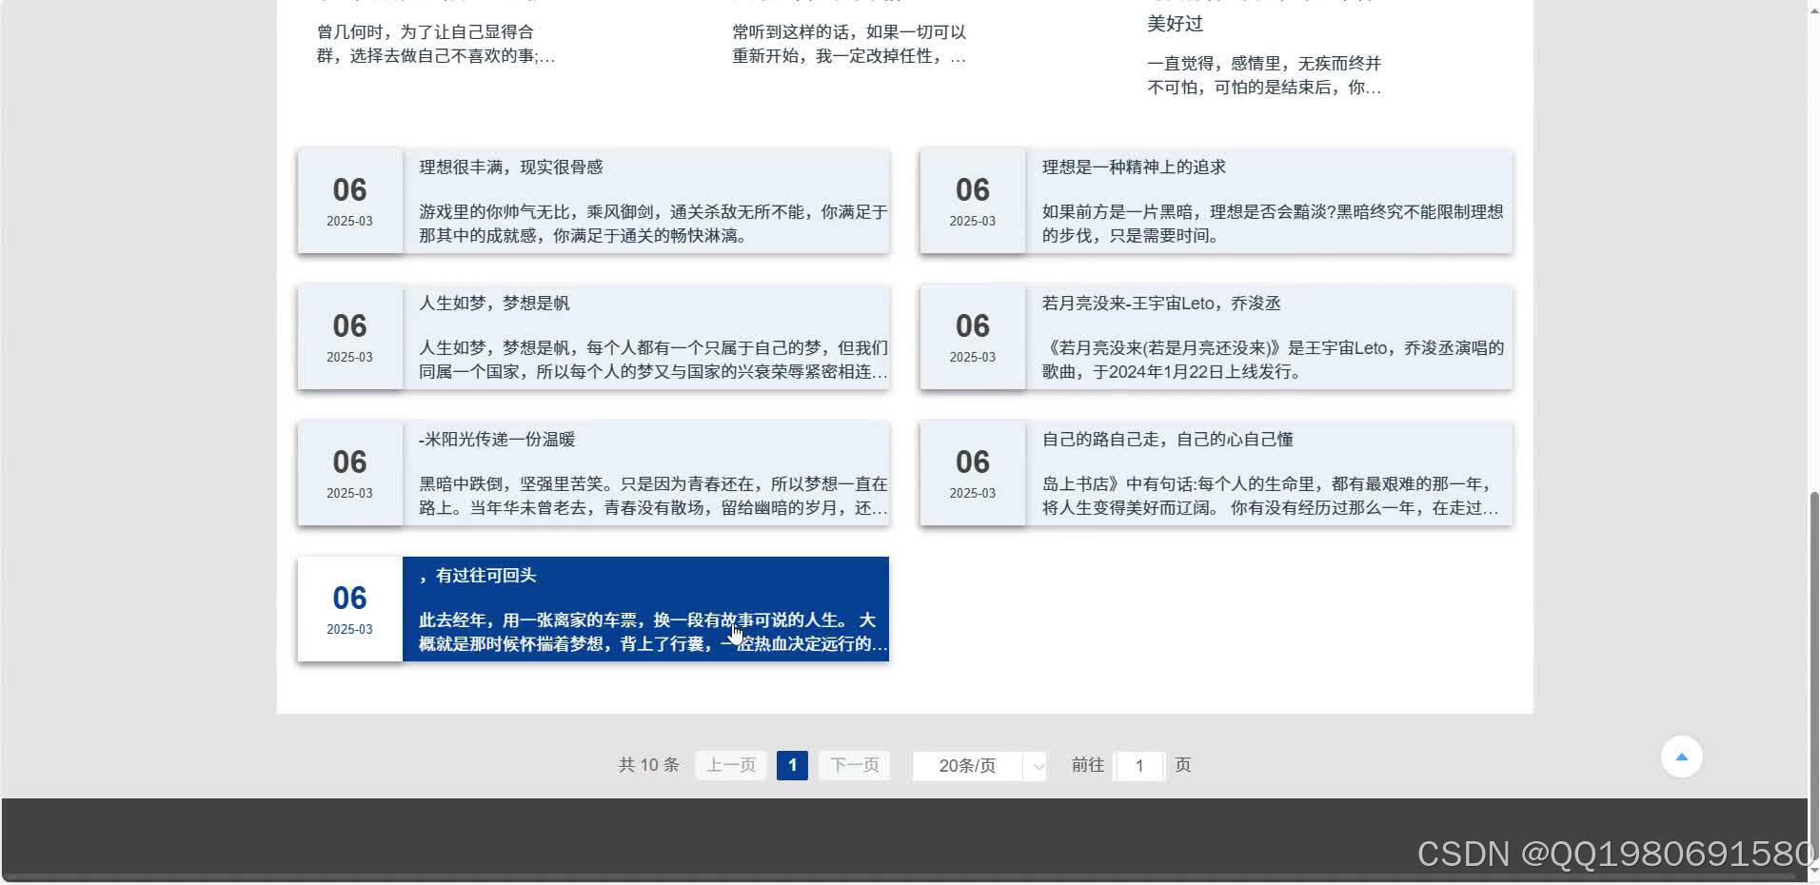
Task: Click the 下一页 next page button
Action: (853, 765)
